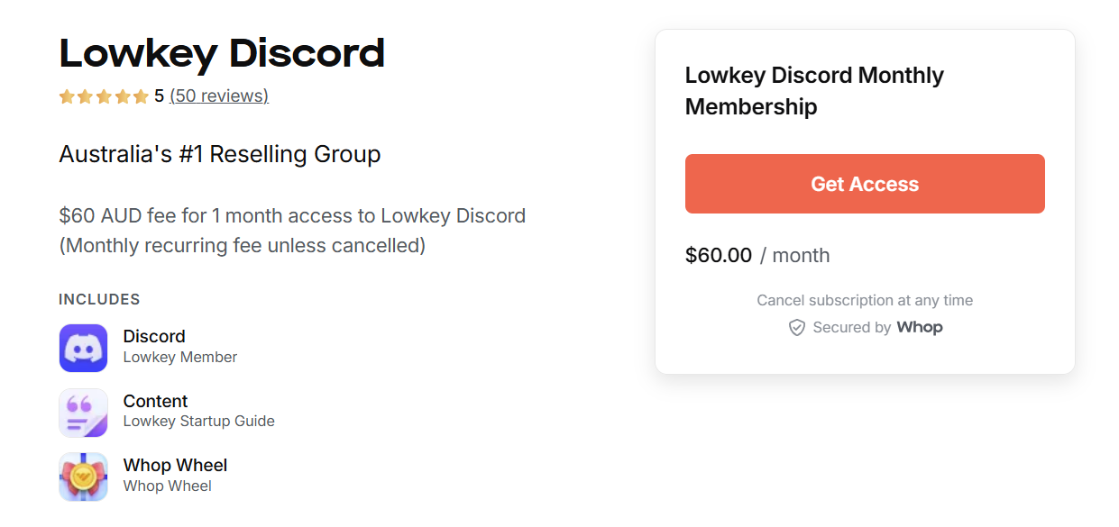Click the Lowkey Discord heading
Viewport: 1119px width, 527px height.
[x=222, y=53]
